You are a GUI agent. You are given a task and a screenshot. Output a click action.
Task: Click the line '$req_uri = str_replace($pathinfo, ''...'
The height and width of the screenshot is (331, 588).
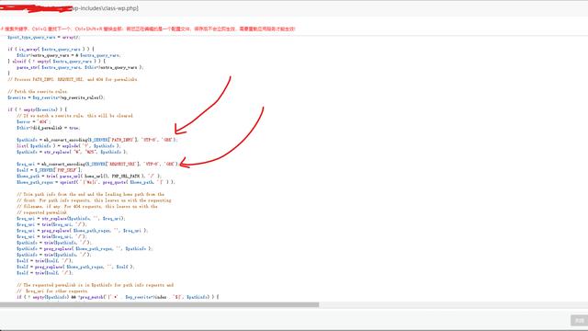(71, 219)
